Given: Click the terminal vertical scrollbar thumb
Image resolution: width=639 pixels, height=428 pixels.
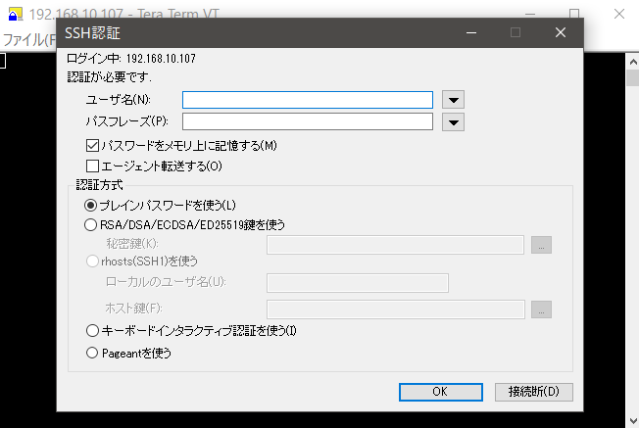Looking at the screenshot, I should pyautogui.click(x=633, y=78).
